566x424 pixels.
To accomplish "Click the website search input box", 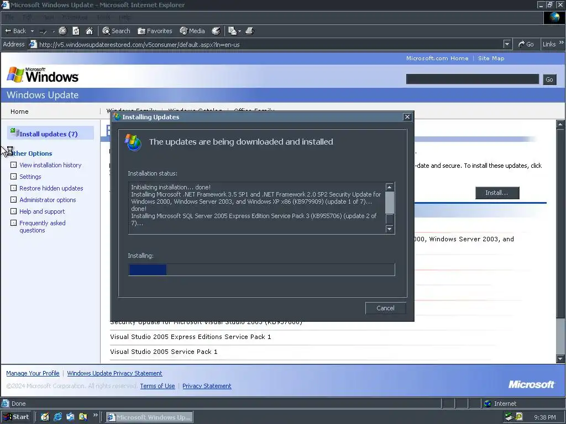I will point(472,79).
